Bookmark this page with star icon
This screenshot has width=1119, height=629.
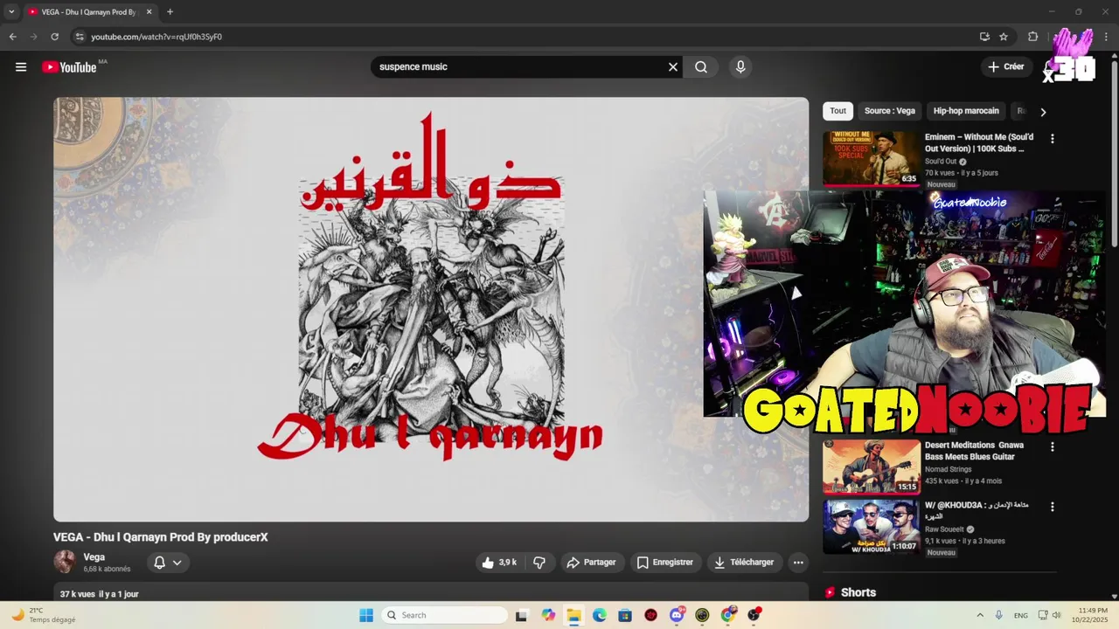tap(1004, 37)
